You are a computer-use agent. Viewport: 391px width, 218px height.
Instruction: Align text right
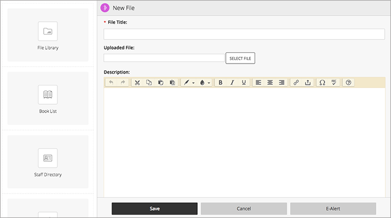282,83
